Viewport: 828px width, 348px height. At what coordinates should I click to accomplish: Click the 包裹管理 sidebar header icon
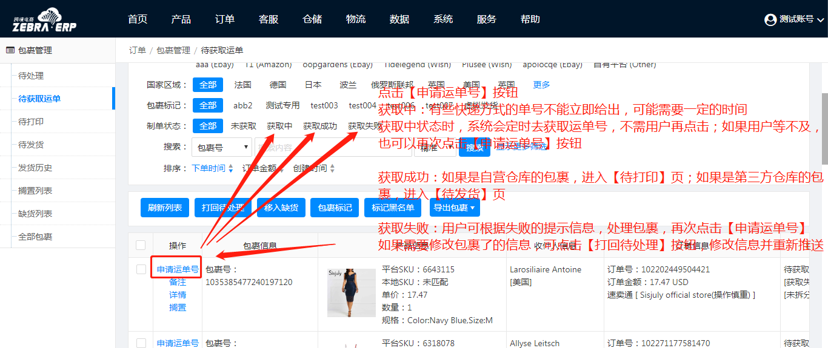click(x=10, y=50)
